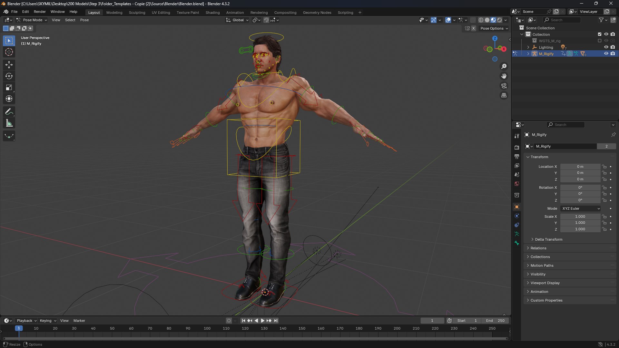Viewport: 619px width, 348px height.
Task: Expand the M_Rigify outliner tree item
Action: [528, 54]
